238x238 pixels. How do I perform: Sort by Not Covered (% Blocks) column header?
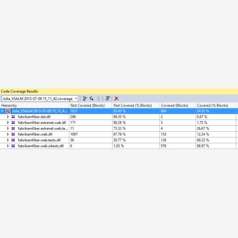tap(136, 105)
